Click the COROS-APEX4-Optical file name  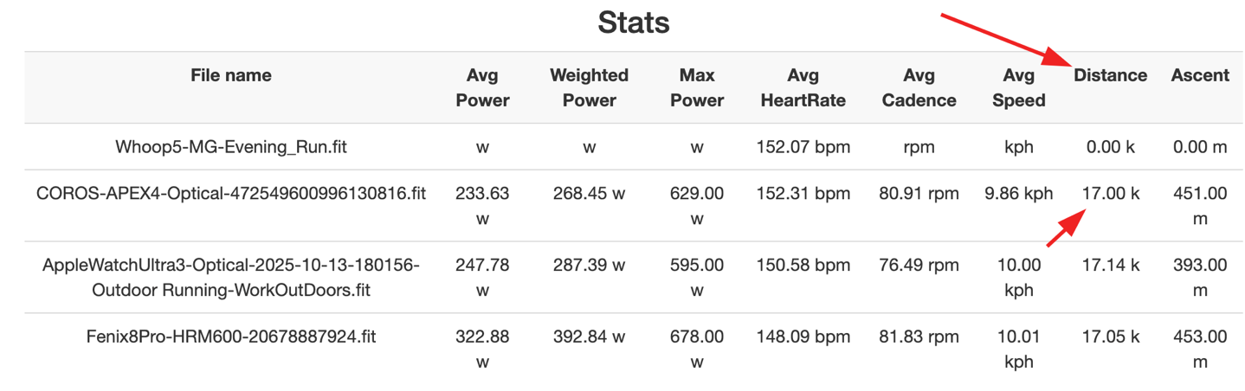(231, 194)
